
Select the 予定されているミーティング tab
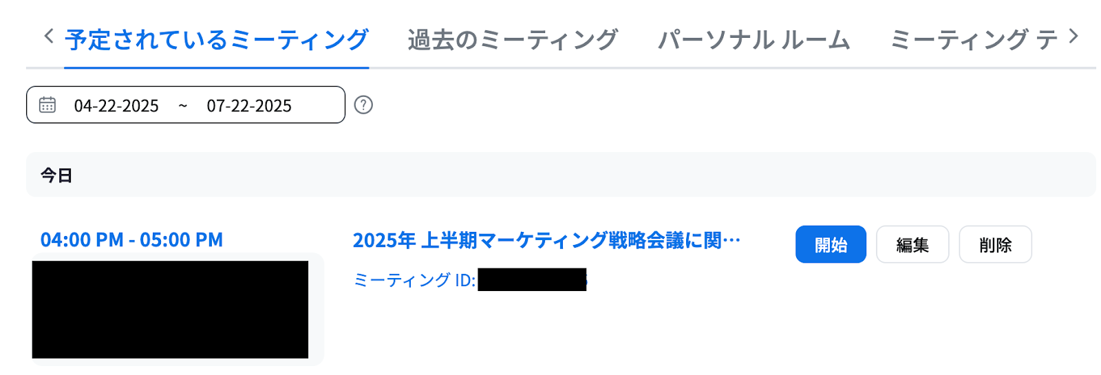217,40
